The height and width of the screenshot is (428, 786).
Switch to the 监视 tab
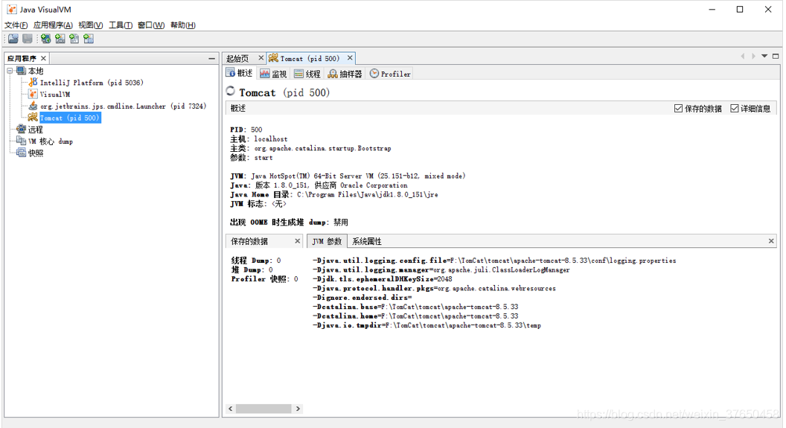point(273,74)
